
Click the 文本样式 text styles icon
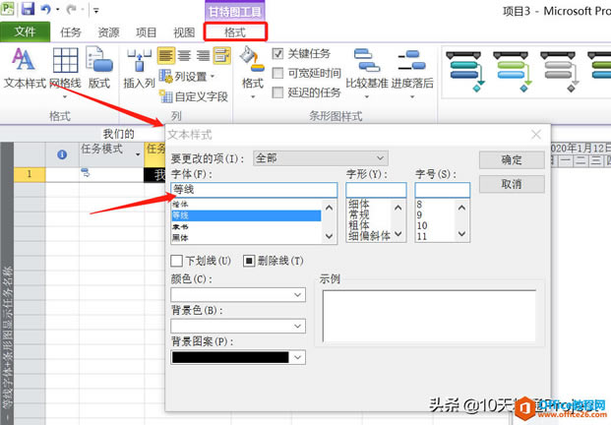(25, 68)
